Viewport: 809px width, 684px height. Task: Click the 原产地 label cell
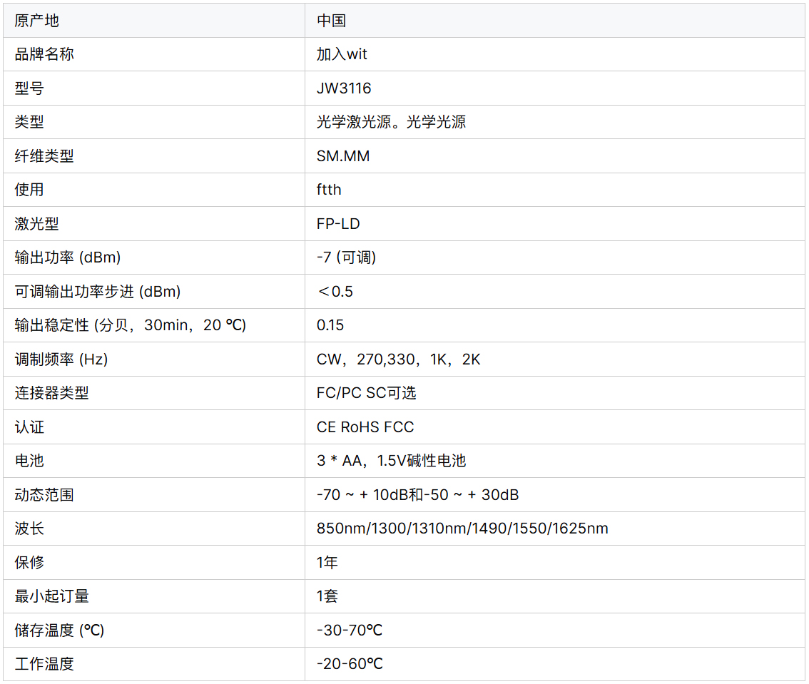tap(37, 21)
